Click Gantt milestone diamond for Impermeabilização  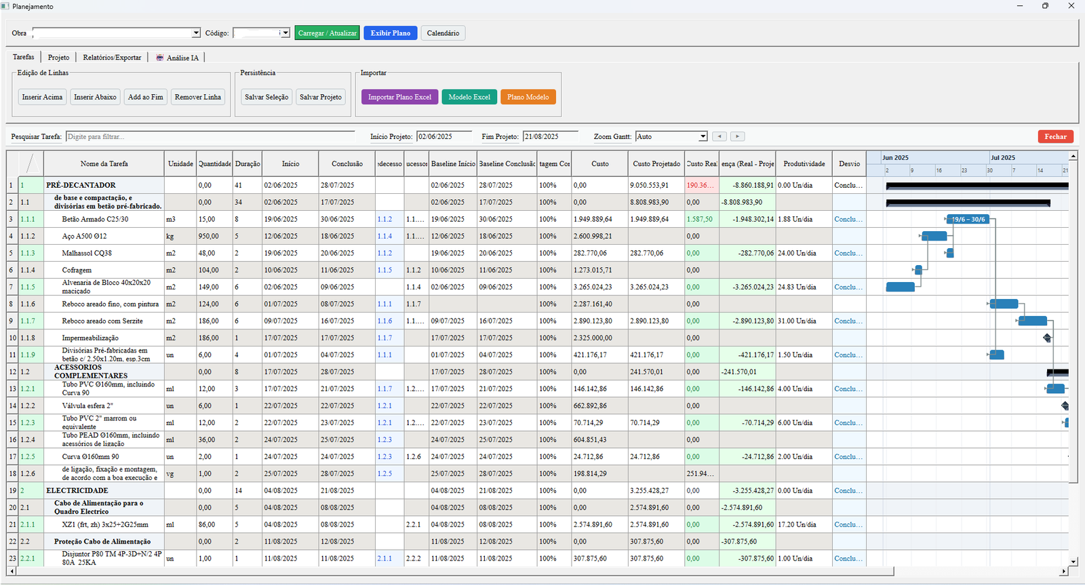(1047, 338)
